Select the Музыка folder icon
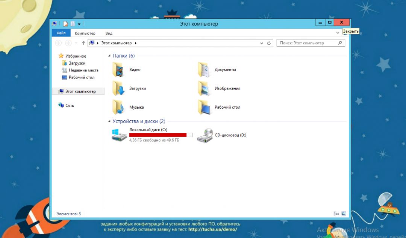Screen dimensions: 406x238 pyautogui.click(x=118, y=107)
